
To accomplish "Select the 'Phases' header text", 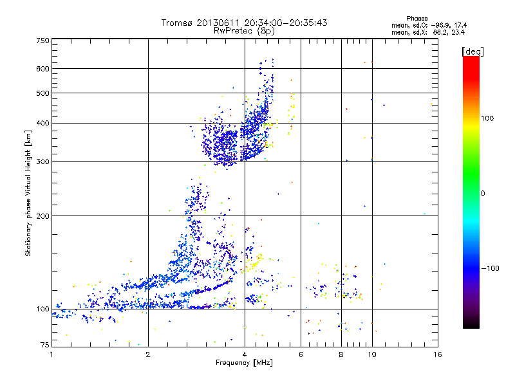I will 417,19.
